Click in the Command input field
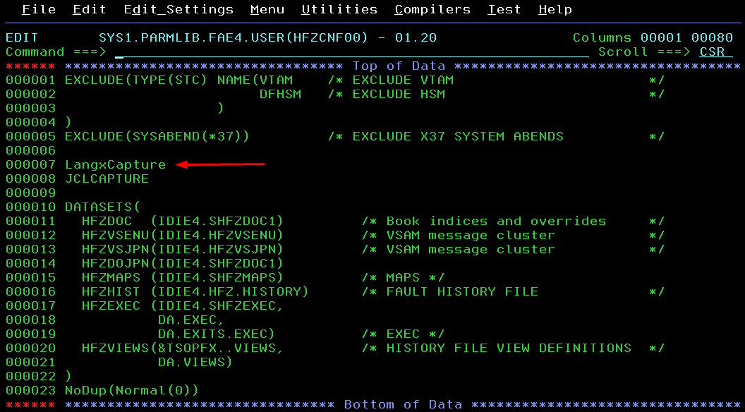 coord(351,52)
